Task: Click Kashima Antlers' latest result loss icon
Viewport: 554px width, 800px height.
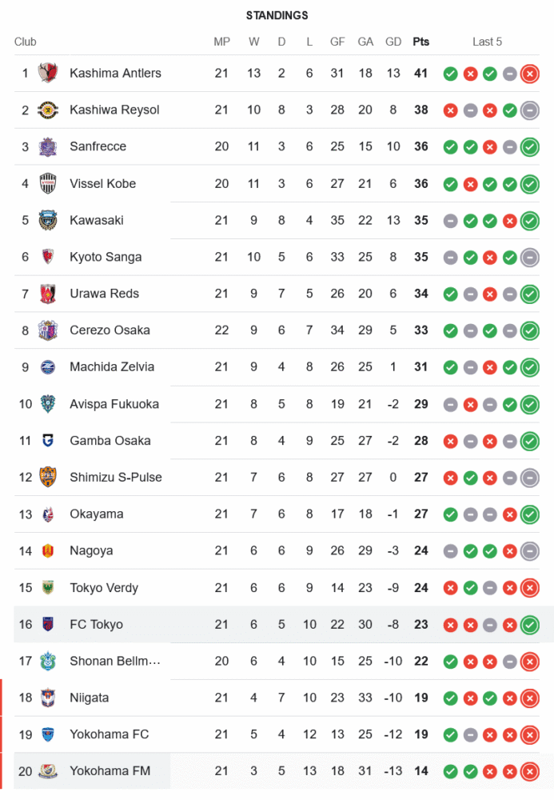Action: coord(528,74)
